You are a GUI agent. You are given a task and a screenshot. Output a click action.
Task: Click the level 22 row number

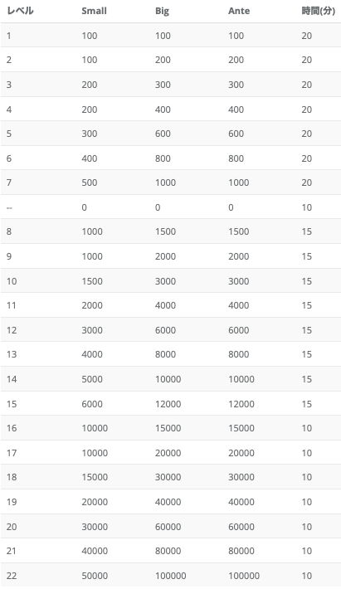pos(12,576)
